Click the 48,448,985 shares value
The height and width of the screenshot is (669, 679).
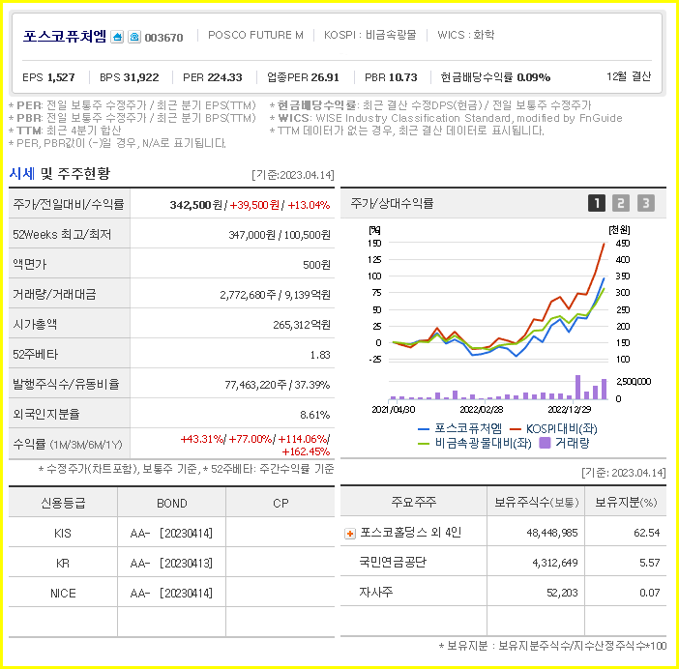pos(552,533)
